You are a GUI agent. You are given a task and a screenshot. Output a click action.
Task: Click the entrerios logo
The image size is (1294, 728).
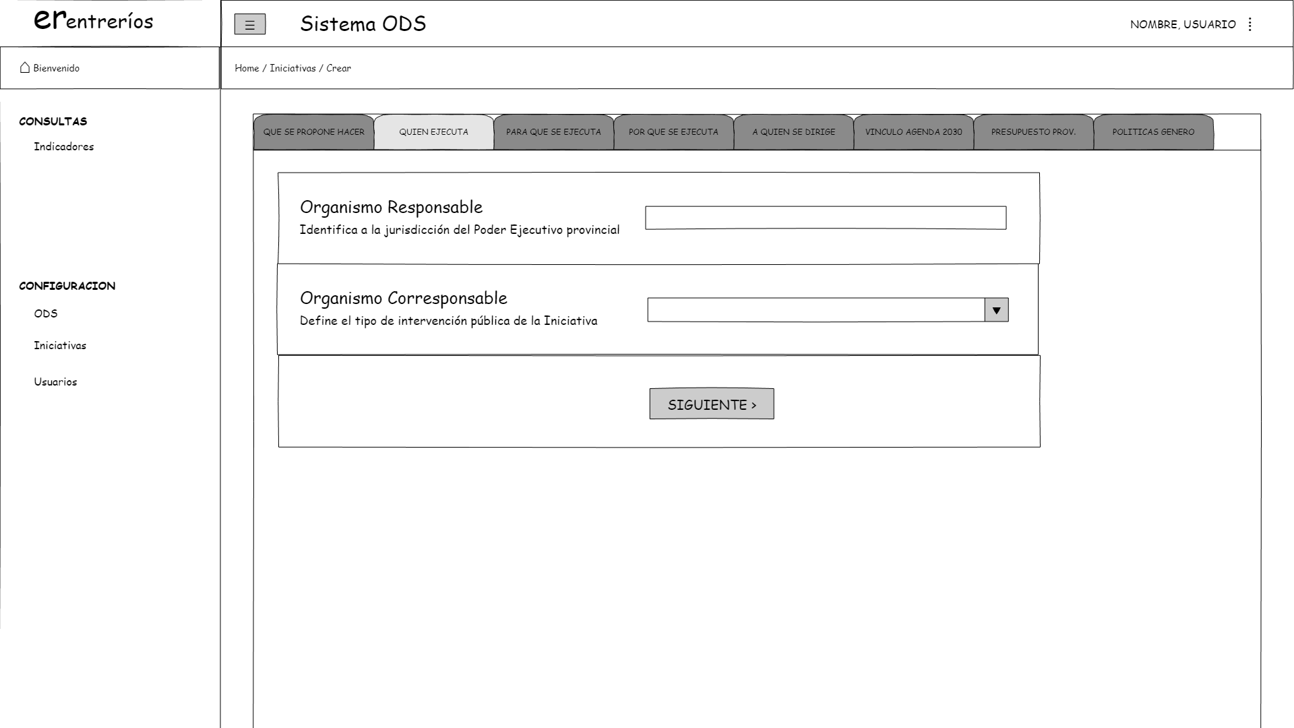[x=94, y=21]
